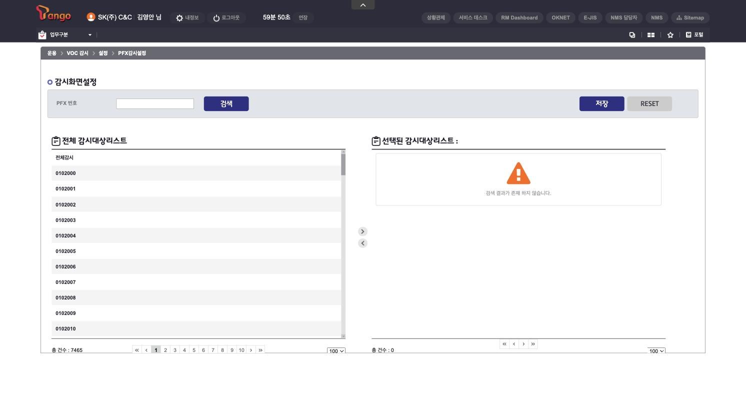Click the favorites star icon

click(670, 35)
